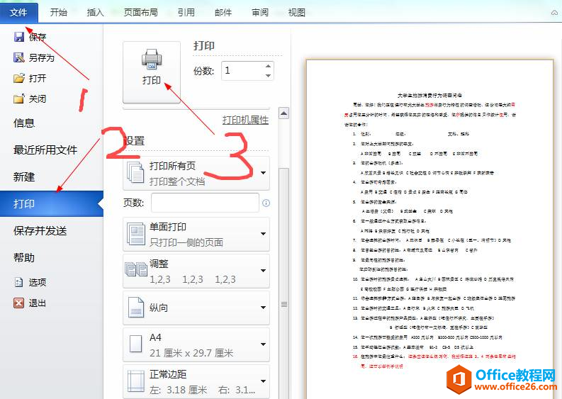This screenshot has width=562, height=399.
Task: Click the document print preview page
Action: coord(429,230)
